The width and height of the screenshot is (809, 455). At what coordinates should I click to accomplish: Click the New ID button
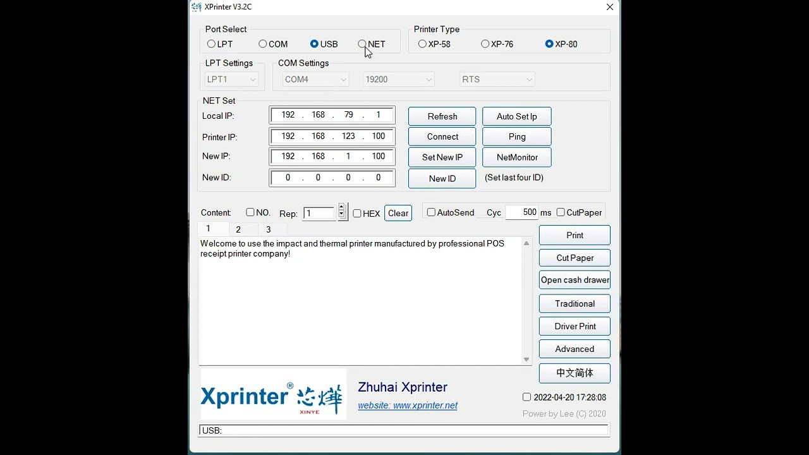(x=442, y=179)
